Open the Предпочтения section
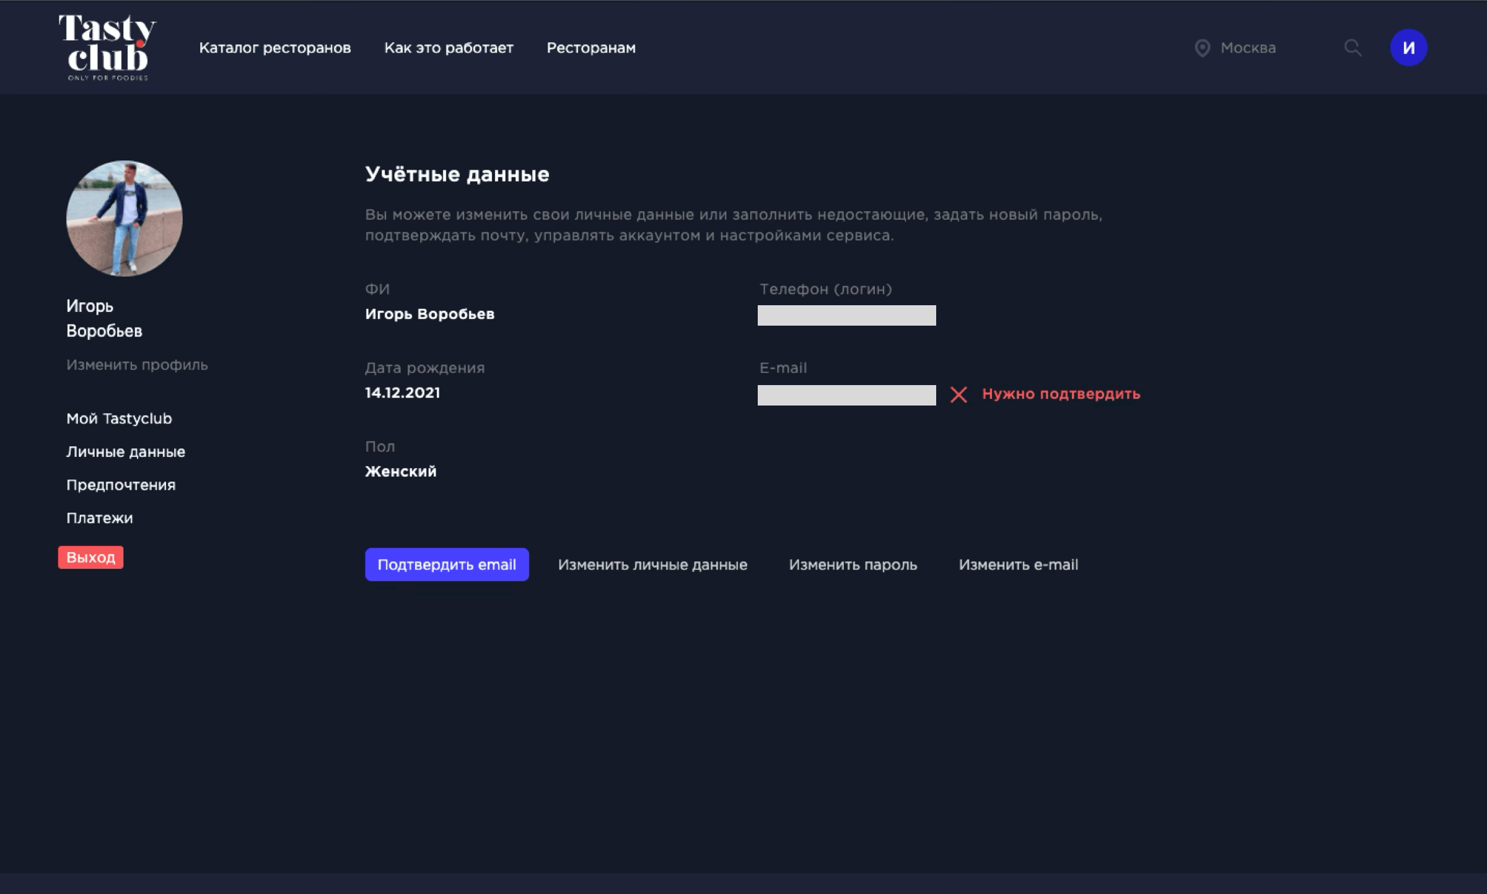This screenshot has width=1487, height=894. (x=121, y=485)
